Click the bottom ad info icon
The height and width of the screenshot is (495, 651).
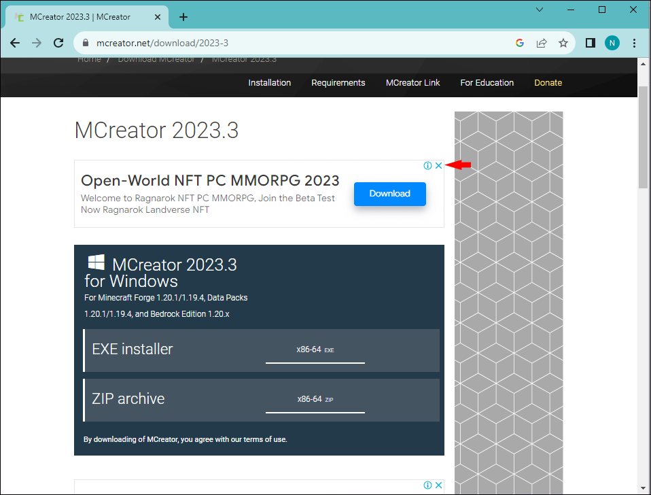pyautogui.click(x=427, y=485)
